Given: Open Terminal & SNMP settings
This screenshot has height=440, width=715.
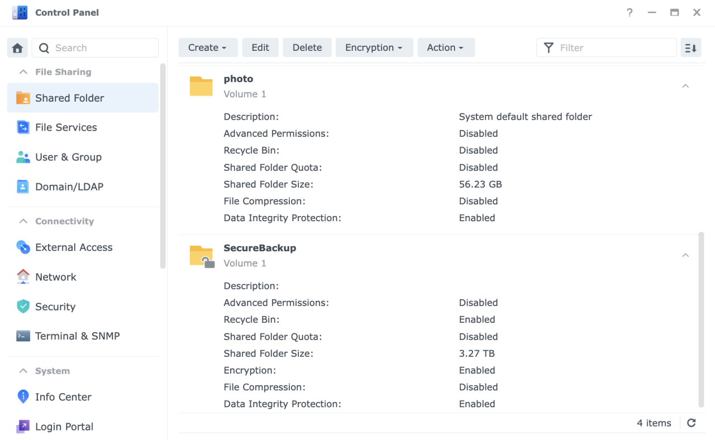Looking at the screenshot, I should click(23, 336).
